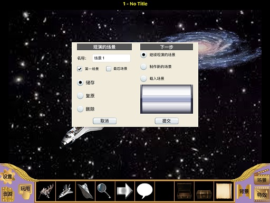
Task: Click the white arrow item
Action: point(125,191)
